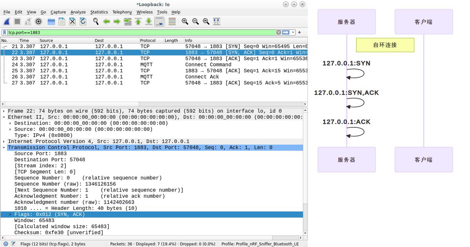This screenshot has height=247, width=470.
Task: Open the Telephony menu
Action: [x=122, y=12]
